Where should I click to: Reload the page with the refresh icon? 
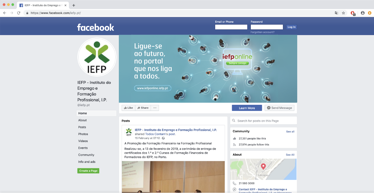point(19,13)
